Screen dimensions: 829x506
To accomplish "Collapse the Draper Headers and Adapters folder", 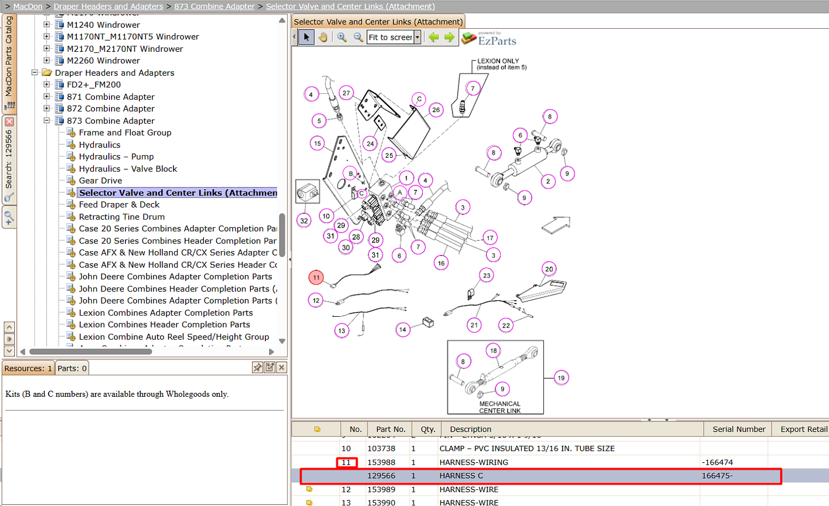I will pos(35,73).
